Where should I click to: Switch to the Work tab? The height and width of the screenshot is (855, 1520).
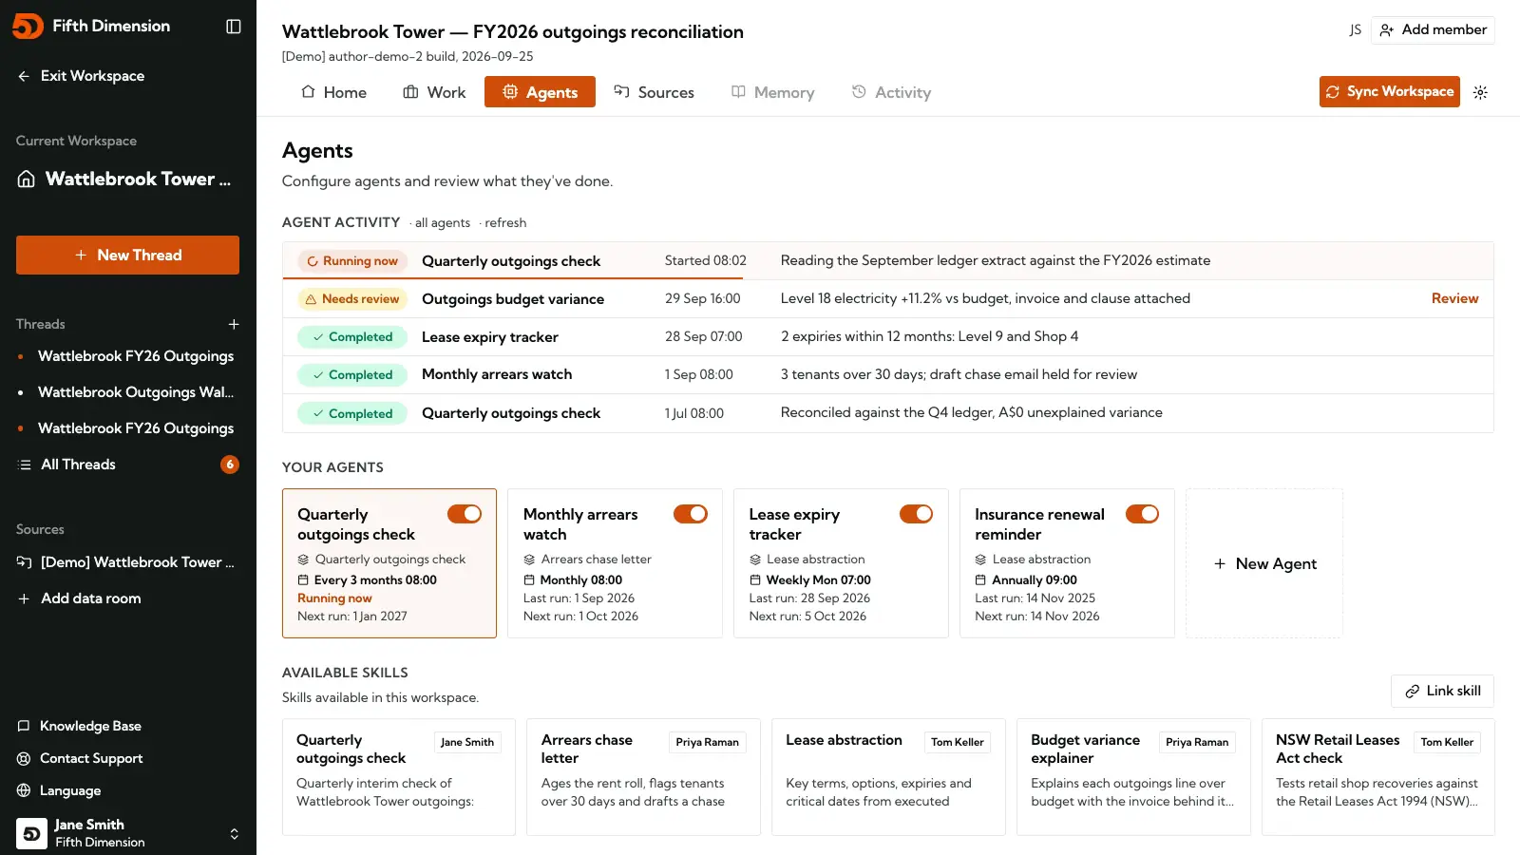click(x=434, y=92)
